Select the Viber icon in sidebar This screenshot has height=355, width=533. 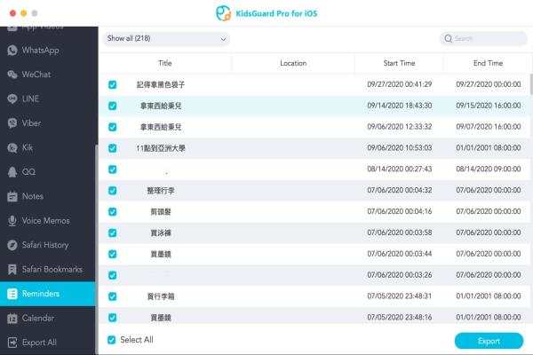click(12, 123)
